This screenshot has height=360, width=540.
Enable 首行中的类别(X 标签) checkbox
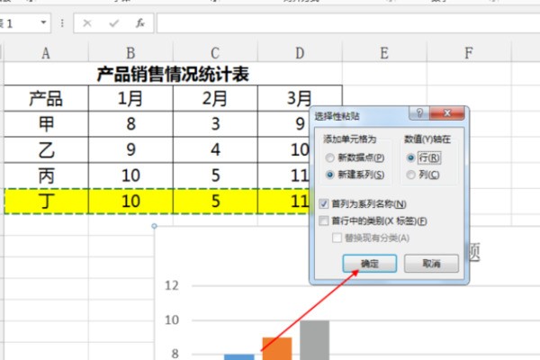pos(325,220)
